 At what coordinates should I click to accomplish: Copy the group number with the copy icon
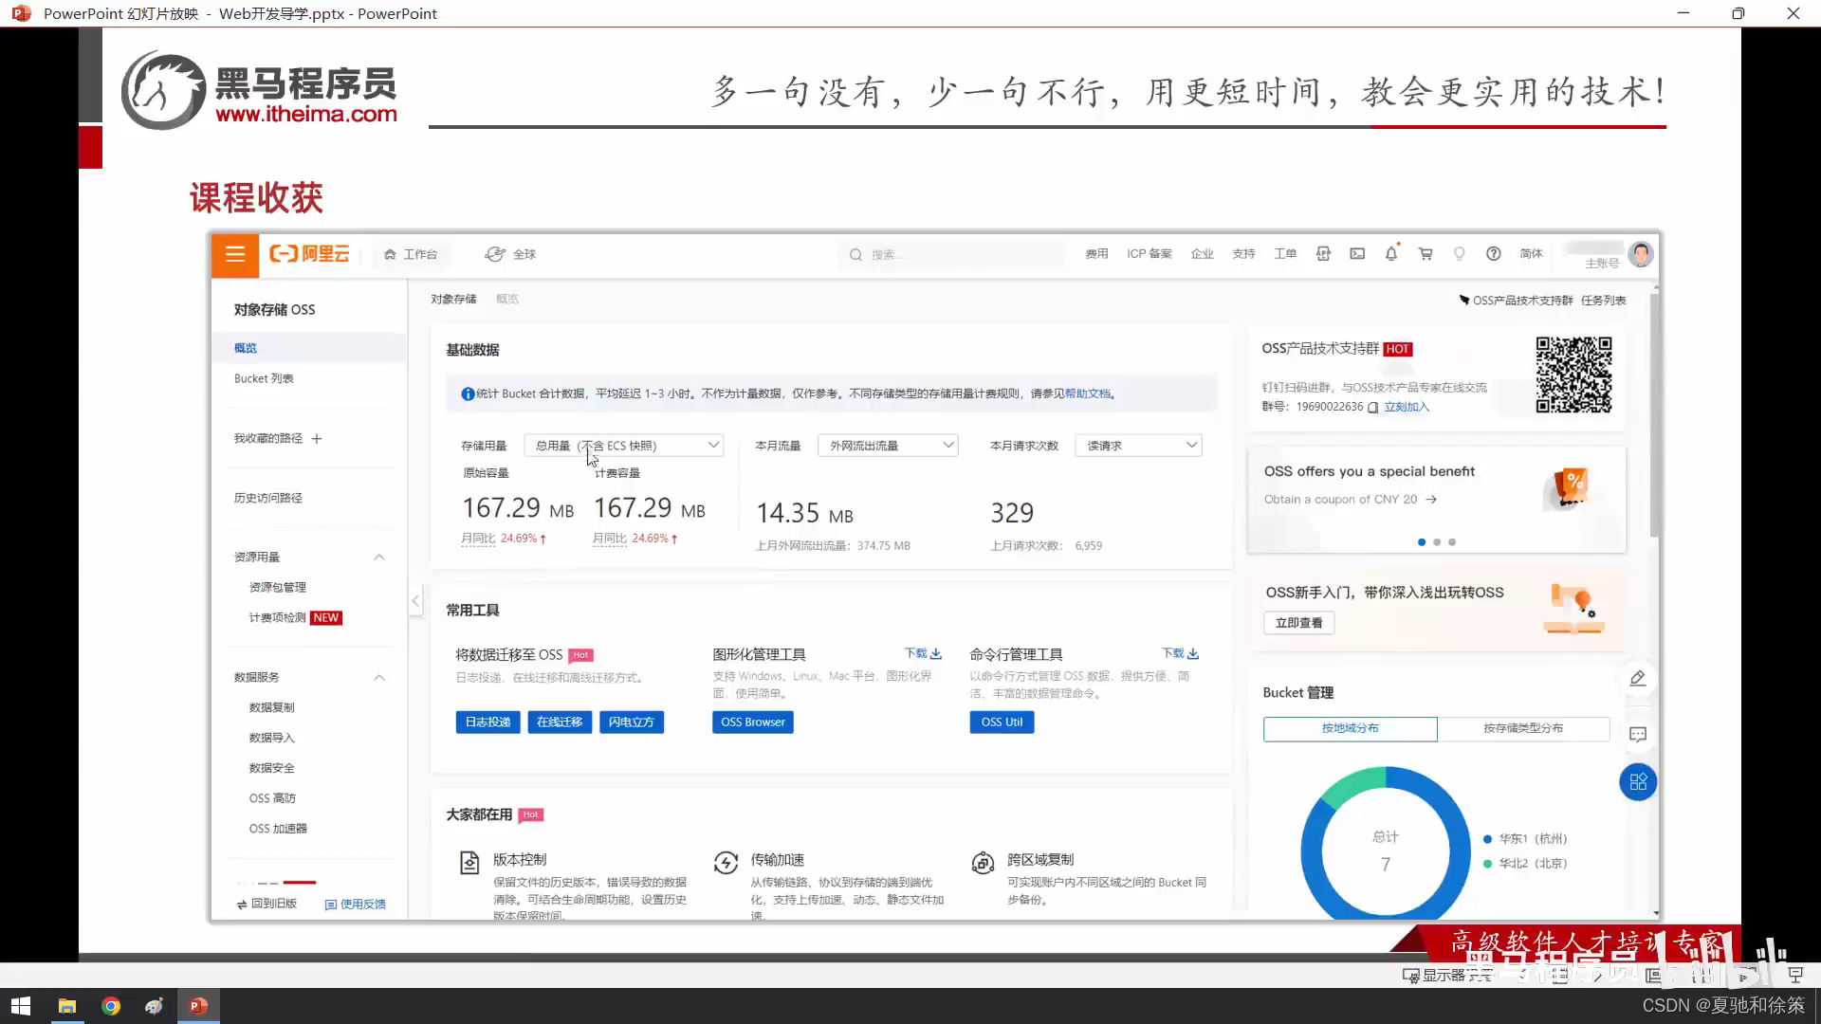[1372, 408]
